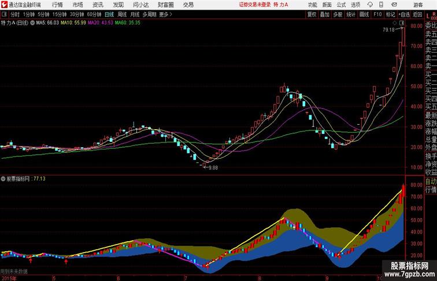Image resolution: width=437 pixels, height=281 pixels.
Task: Select the 日线 daily period
Action: [109, 14]
